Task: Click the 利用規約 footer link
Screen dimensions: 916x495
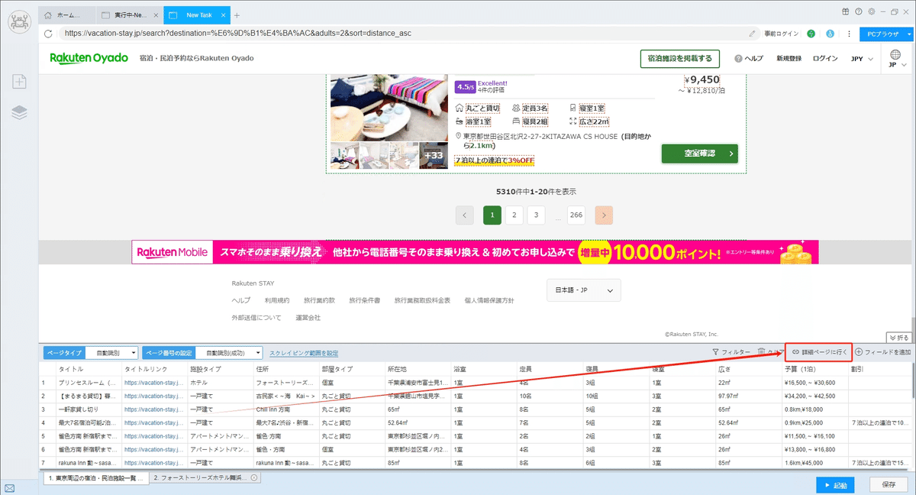Action: point(276,301)
